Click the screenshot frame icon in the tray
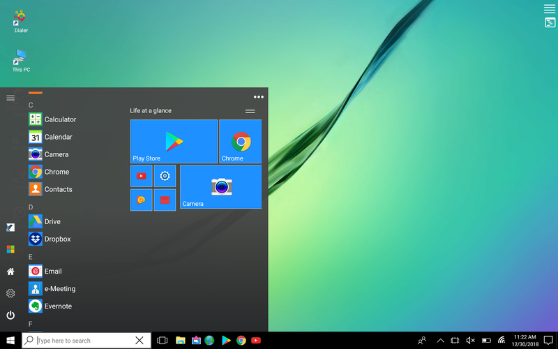The width and height of the screenshot is (558, 349). coord(455,341)
